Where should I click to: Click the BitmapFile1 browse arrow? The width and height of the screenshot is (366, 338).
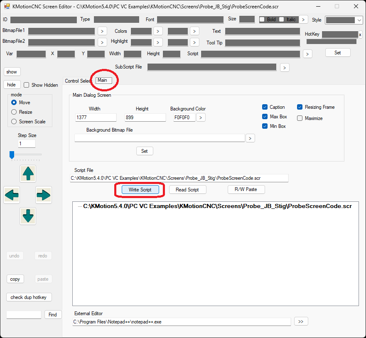(102, 31)
